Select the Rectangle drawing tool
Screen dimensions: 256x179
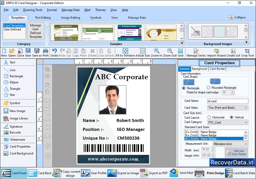coord(13,76)
